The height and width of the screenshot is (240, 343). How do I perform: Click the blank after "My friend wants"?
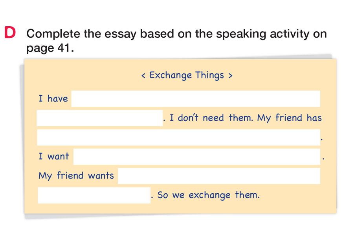(219, 176)
